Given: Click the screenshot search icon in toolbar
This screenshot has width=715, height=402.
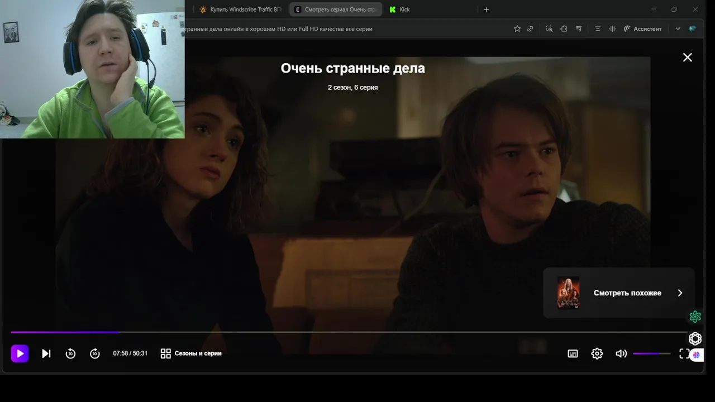Looking at the screenshot, I should [x=549, y=28].
